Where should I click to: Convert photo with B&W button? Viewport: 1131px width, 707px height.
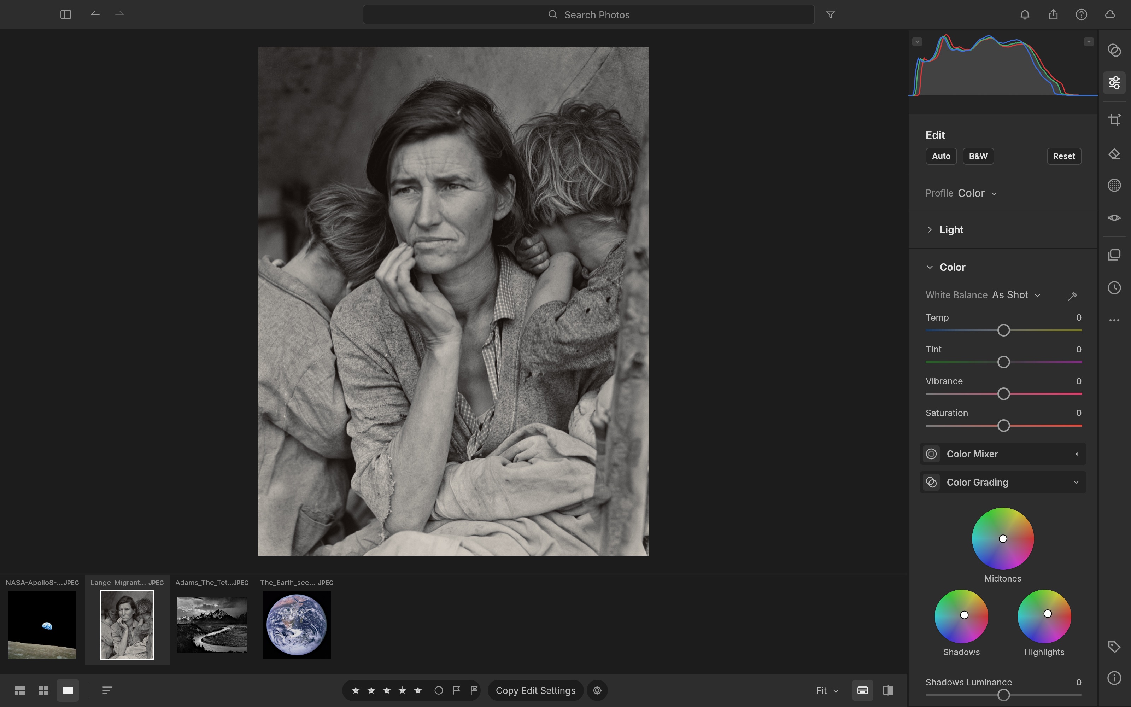(x=978, y=156)
